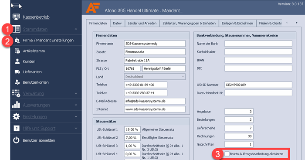Click the Auswertungen bar chart icon
The image size is (305, 160).
pyautogui.click(x=16, y=105)
